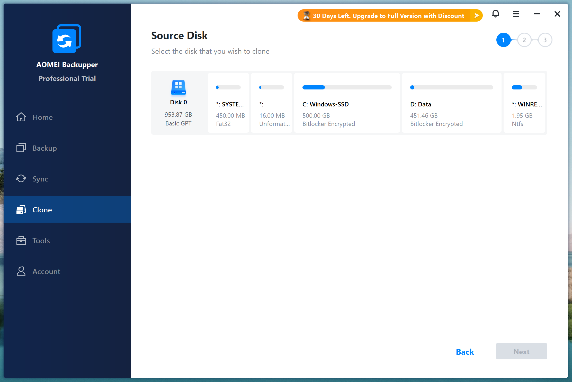The image size is (572, 382).
Task: Select the SYSTE... 450.00 MB Fat32 partition
Action: [228, 103]
